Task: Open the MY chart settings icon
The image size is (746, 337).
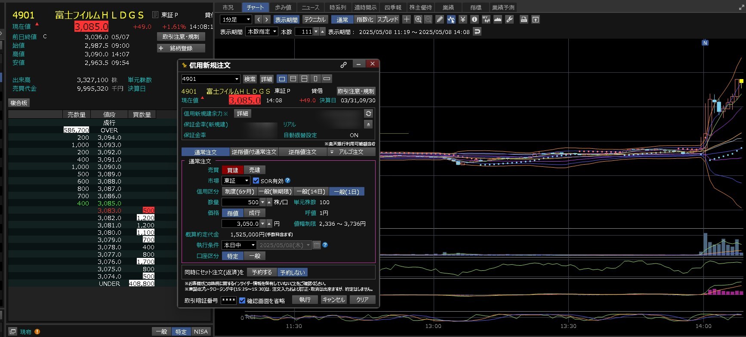Action: coord(486,19)
